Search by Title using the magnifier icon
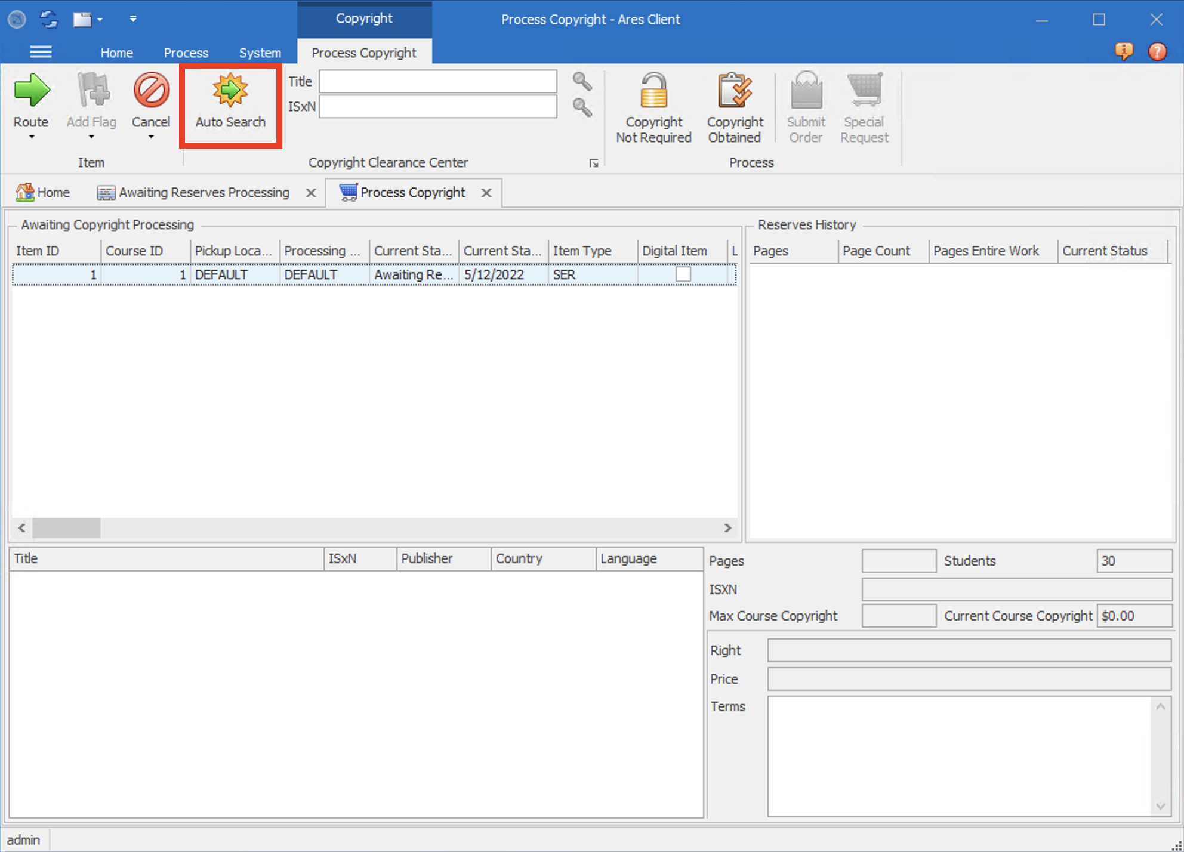 pos(581,81)
